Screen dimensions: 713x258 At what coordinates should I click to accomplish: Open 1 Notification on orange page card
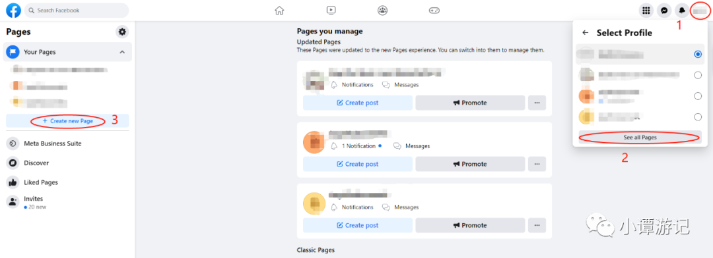[x=356, y=146]
